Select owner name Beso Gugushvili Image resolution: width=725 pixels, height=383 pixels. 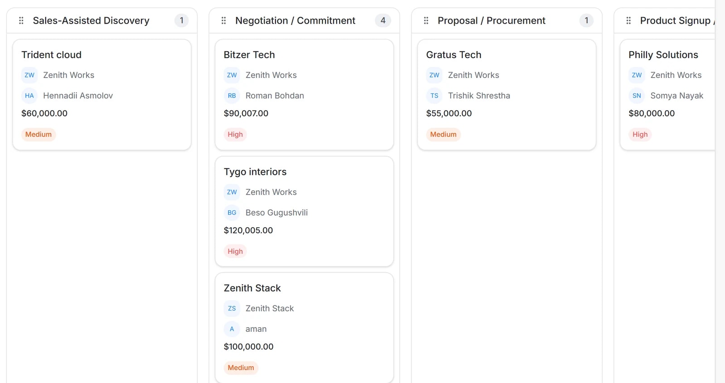(x=276, y=213)
